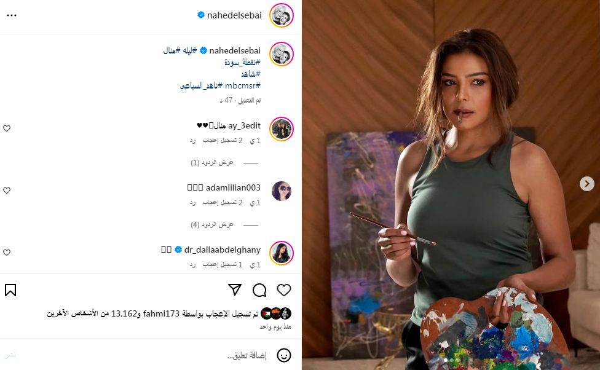Expand the four replies under adamlilian003
The image size is (600, 370).
(211, 224)
